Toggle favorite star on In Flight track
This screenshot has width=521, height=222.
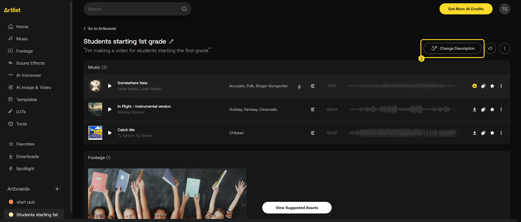click(x=492, y=109)
